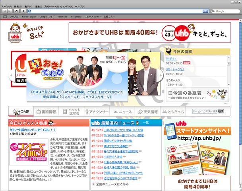Viewport: 242px width, 191px height.
Task: Click scroll down arrow in 今日の番組 list
Action: (228, 84)
